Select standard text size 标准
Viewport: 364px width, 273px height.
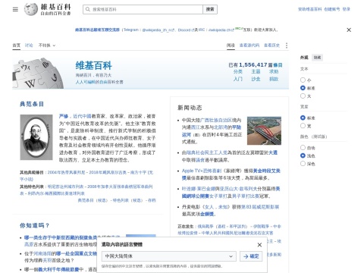tap(303, 88)
